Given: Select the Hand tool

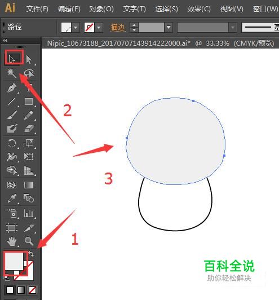Looking at the screenshot, I should coord(12,241).
